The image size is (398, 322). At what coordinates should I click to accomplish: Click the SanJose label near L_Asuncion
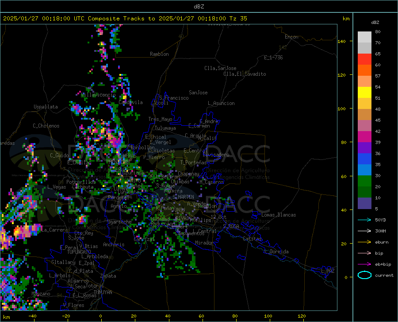click(198, 93)
